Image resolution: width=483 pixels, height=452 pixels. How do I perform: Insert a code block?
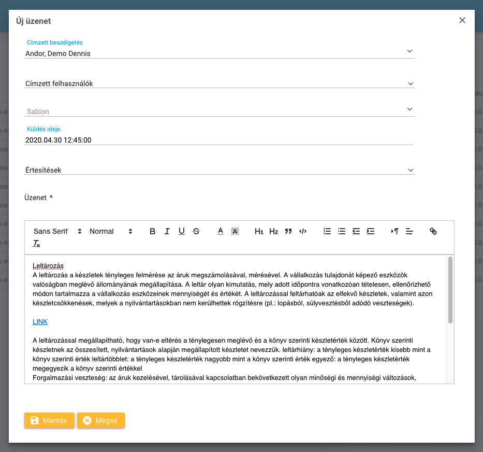[x=303, y=231]
